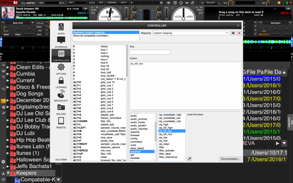Open the Beat Grid effect dropdown arrow
This screenshot has height=183, width=293.
[32, 23]
